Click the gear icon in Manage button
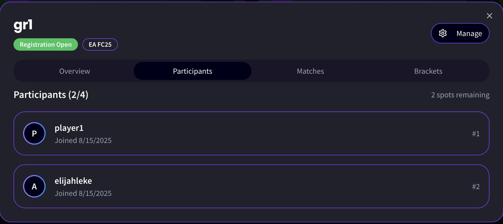 point(443,33)
